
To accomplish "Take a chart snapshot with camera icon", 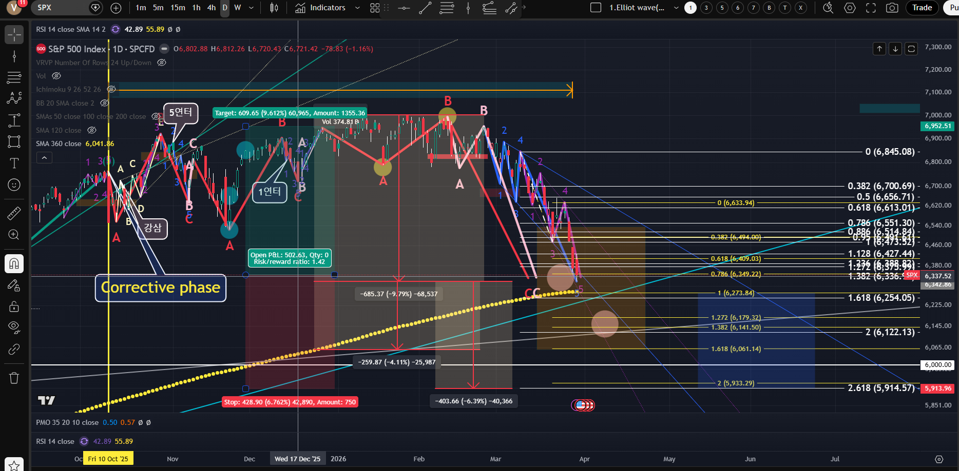I will pyautogui.click(x=892, y=8).
